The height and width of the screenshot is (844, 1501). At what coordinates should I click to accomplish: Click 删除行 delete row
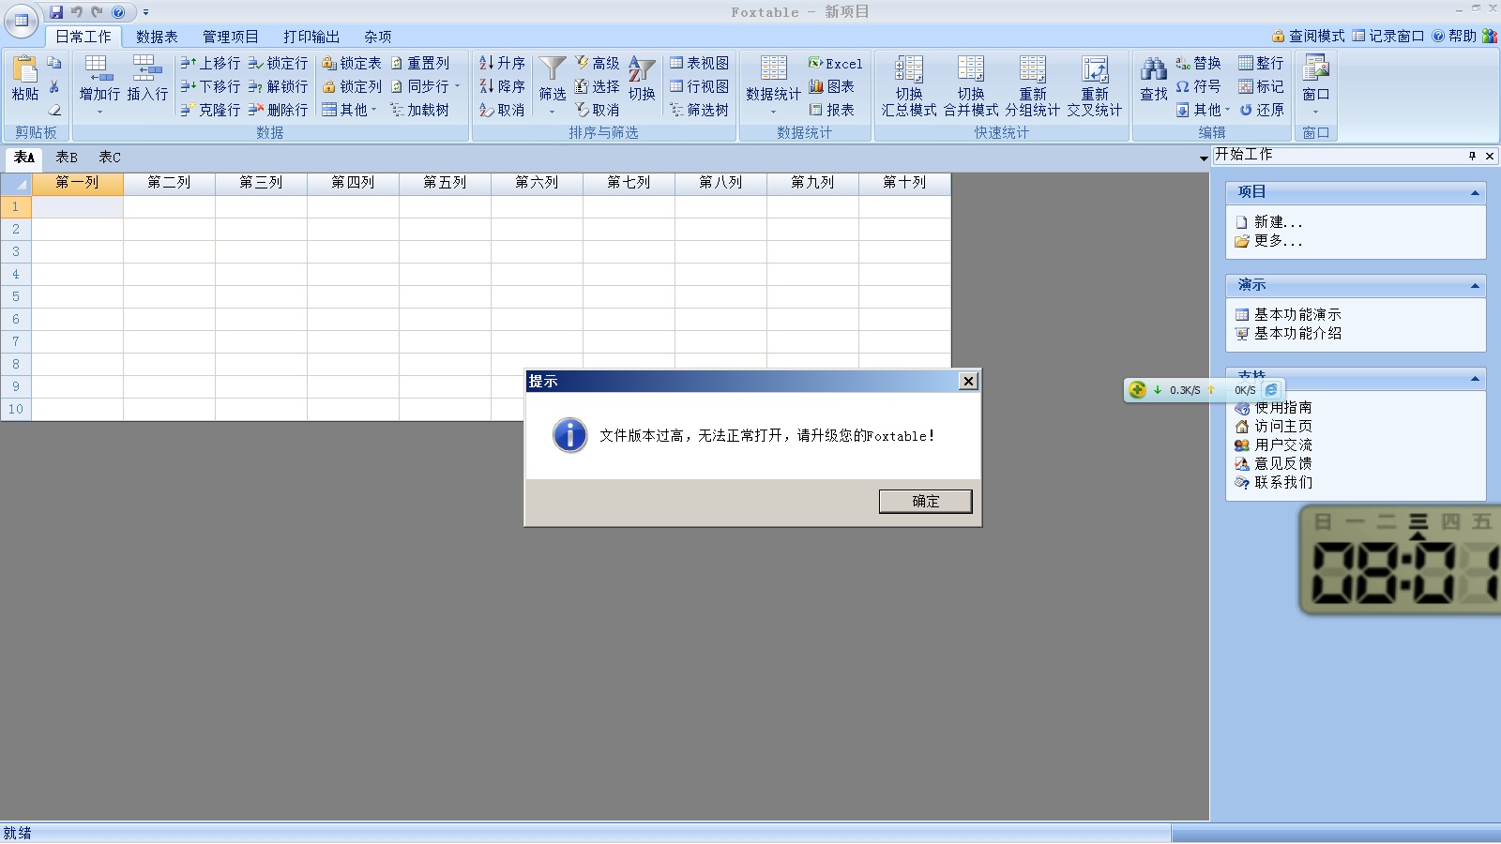point(278,110)
